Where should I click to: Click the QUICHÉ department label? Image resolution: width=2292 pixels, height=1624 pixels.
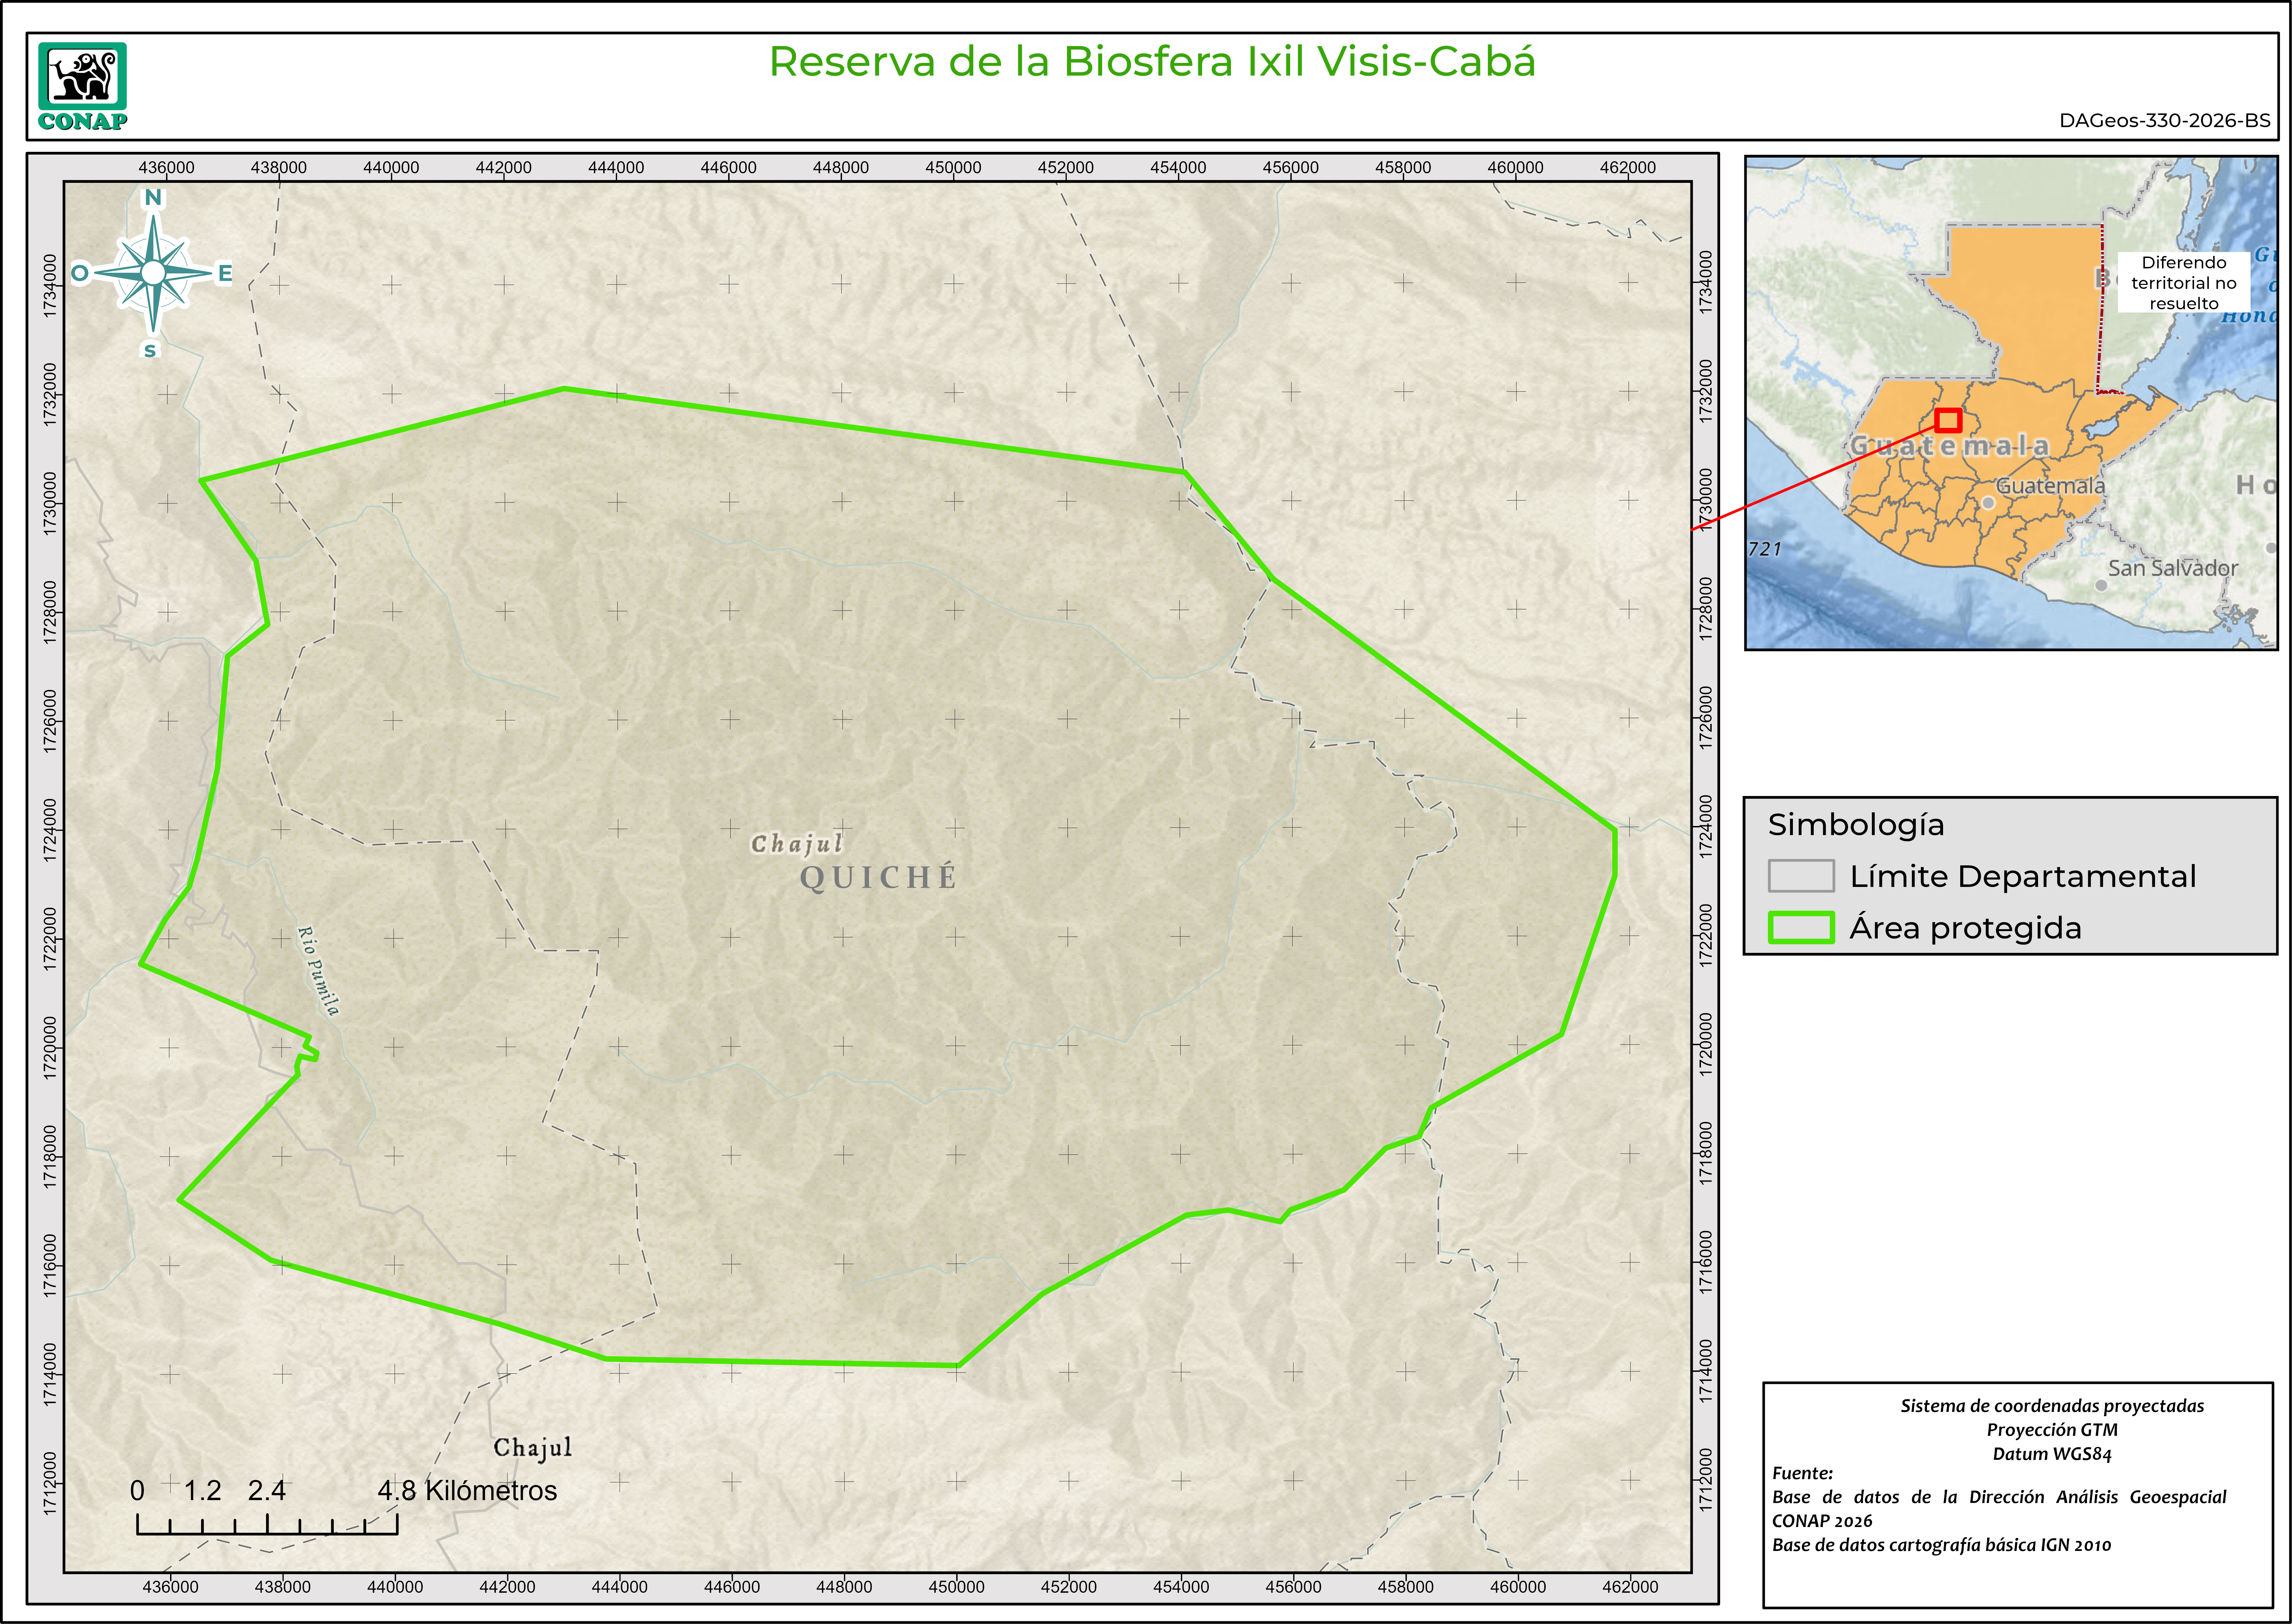click(878, 878)
